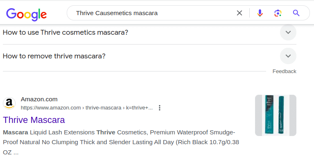This screenshot has height=165, width=314.
Task: Click the Feedback link
Action: (x=284, y=71)
